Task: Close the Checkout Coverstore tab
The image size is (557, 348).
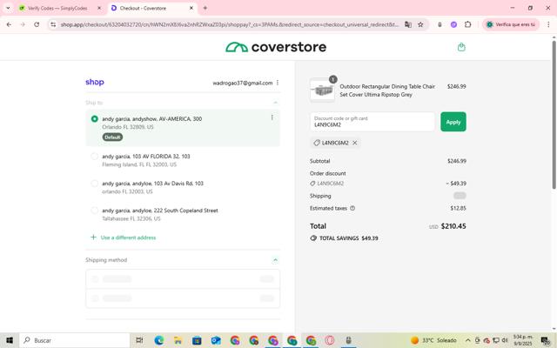Action: 191,8
